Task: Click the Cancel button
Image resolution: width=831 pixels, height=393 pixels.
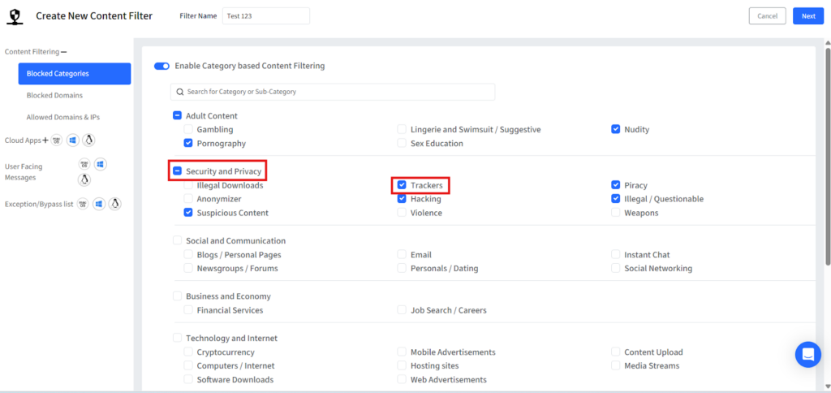Action: pos(767,16)
